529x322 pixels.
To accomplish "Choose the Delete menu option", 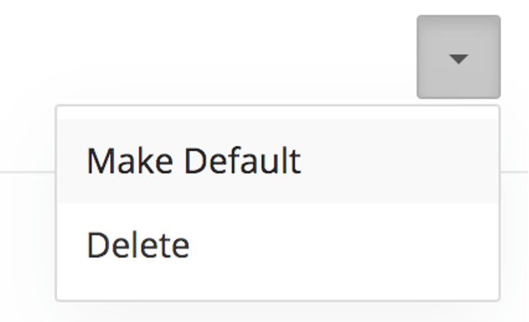I will pyautogui.click(x=278, y=245).
